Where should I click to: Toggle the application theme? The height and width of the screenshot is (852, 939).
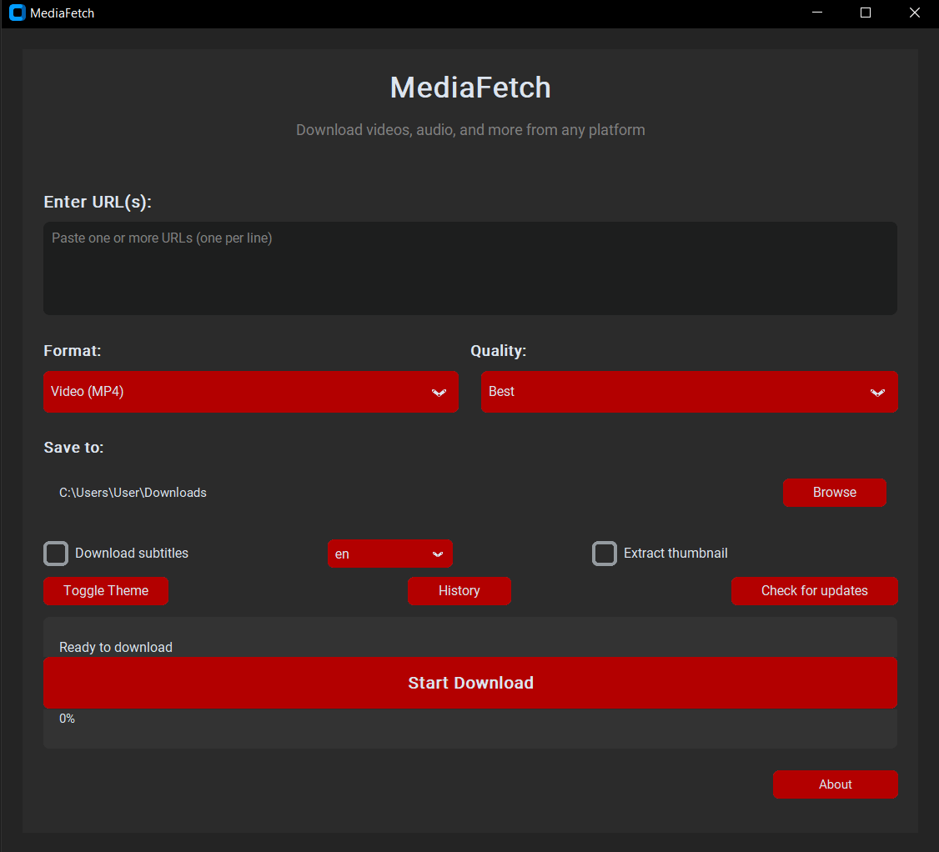point(105,590)
